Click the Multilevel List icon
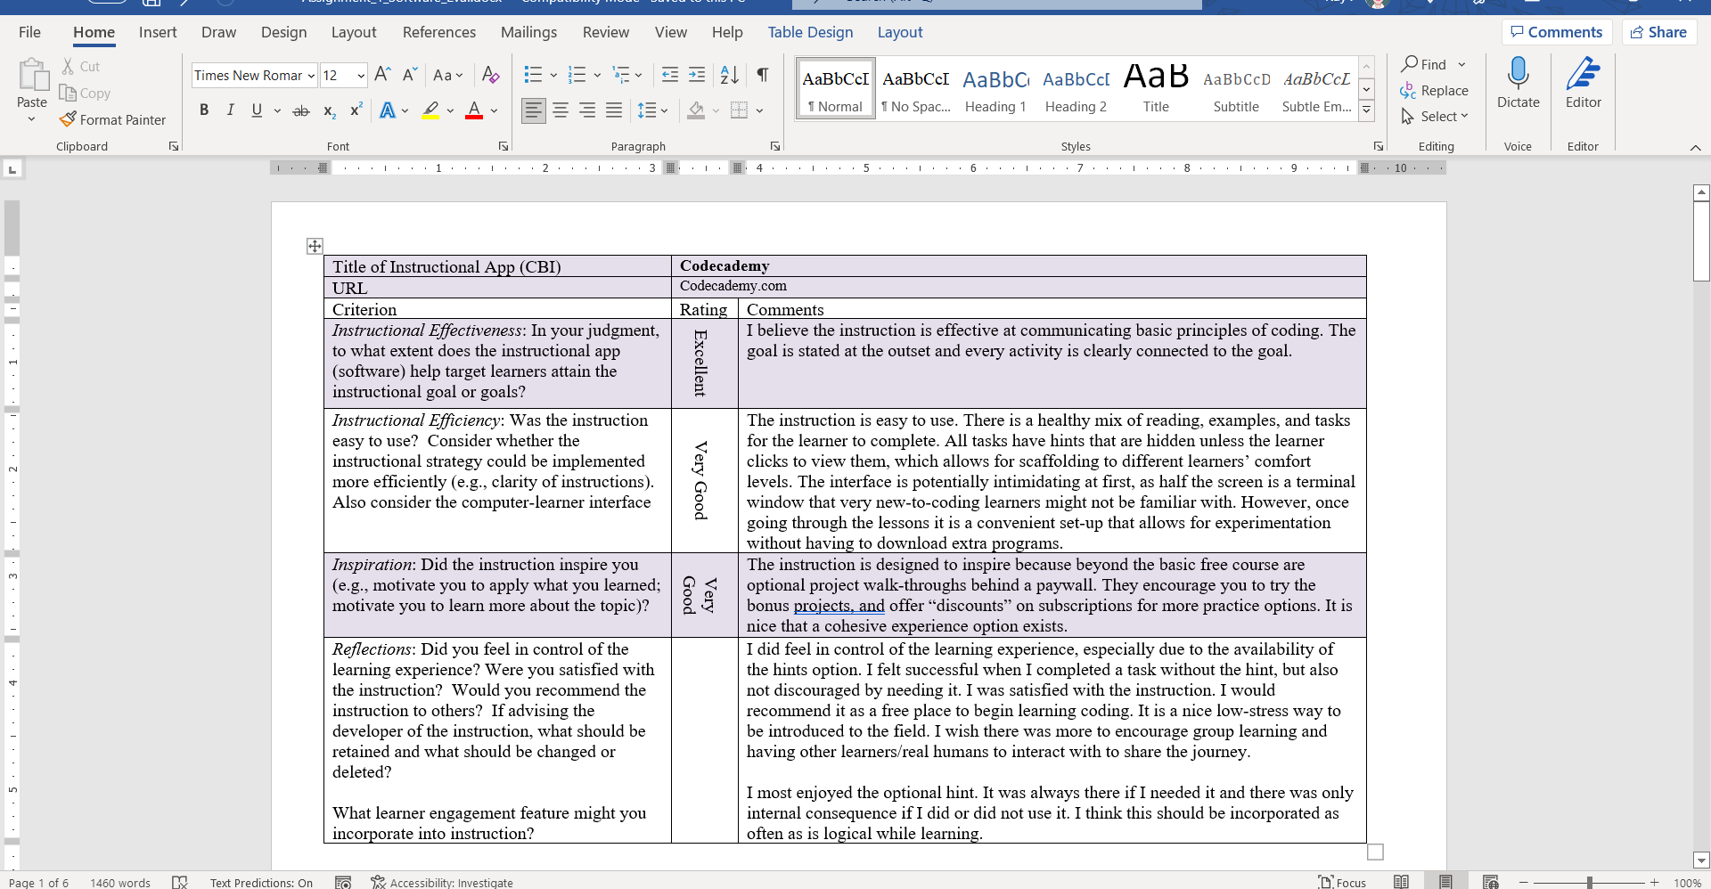The image size is (1711, 889). click(x=622, y=75)
